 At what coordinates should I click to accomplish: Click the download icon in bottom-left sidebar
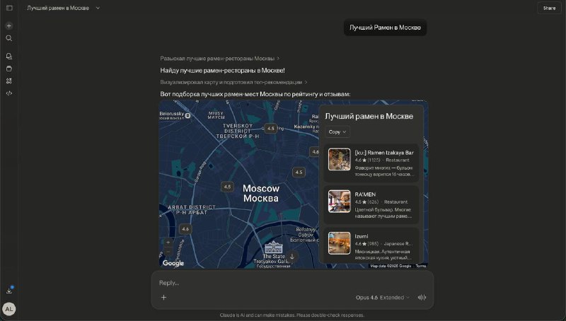[9, 290]
